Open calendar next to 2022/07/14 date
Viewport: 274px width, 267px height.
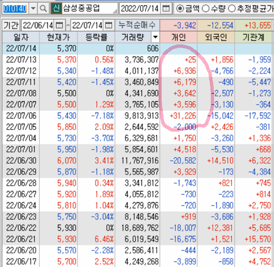[x=166, y=8]
